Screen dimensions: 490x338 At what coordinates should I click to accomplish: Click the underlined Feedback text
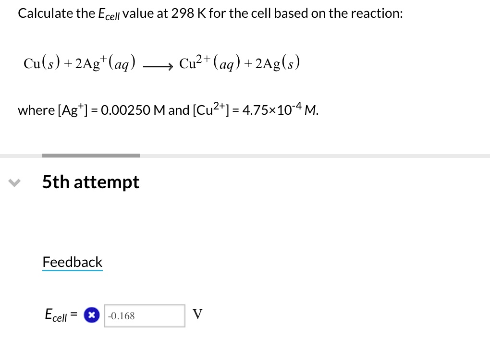click(72, 262)
